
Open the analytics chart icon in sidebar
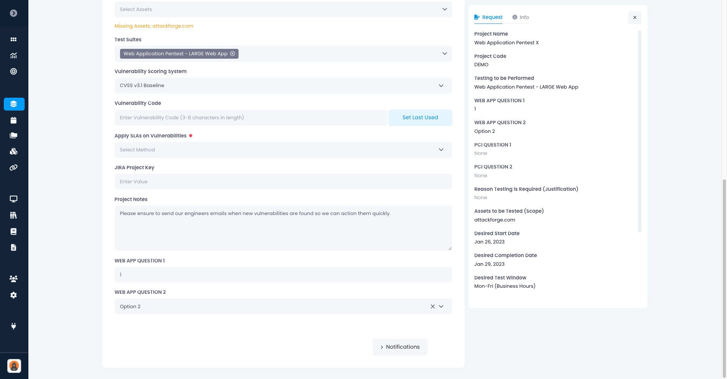coord(14,56)
